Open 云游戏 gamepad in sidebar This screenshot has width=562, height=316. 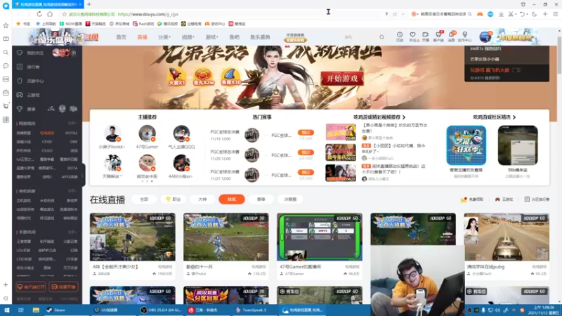20,95
